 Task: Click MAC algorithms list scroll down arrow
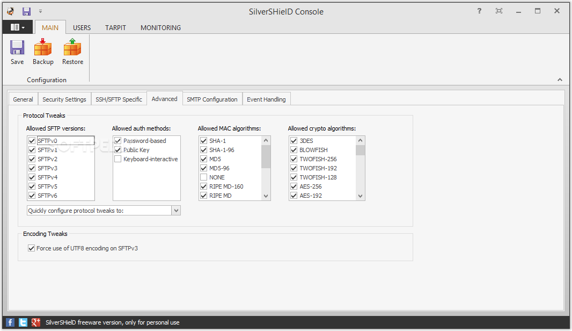(266, 196)
